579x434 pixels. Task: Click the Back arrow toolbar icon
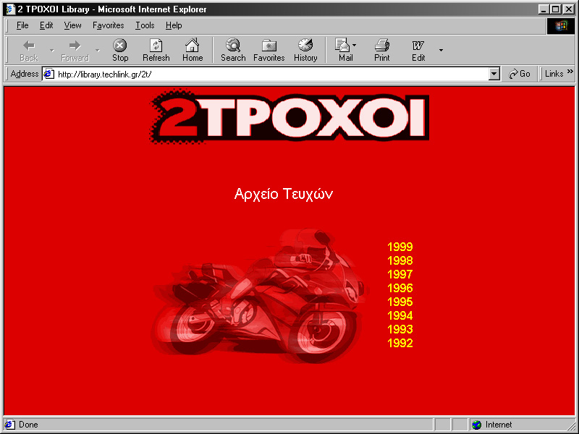28,46
